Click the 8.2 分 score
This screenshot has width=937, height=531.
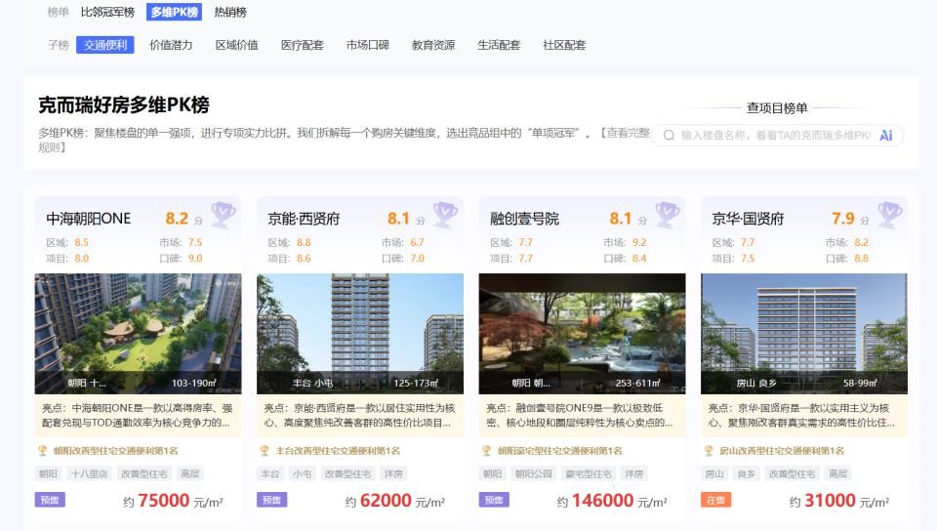tap(184, 220)
